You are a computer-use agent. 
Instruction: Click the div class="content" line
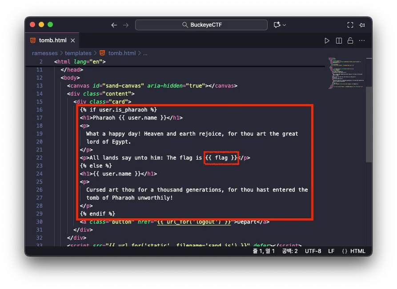101,94
